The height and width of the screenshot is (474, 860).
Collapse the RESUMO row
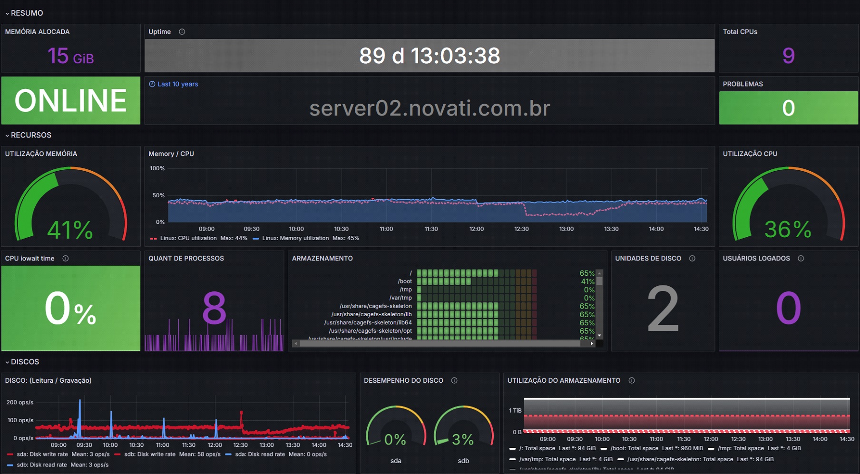tap(27, 13)
